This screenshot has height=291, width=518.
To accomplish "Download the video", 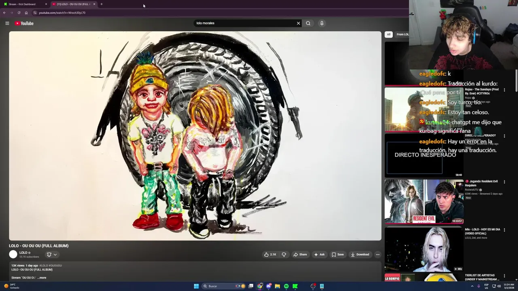I will pos(360,254).
